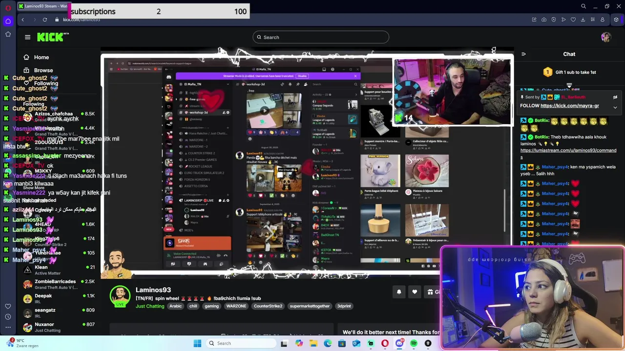Toggle the follow heart button
This screenshot has height=351, width=625.
coord(415,292)
